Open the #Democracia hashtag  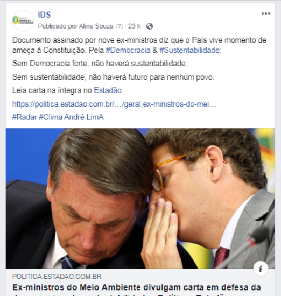128,50
